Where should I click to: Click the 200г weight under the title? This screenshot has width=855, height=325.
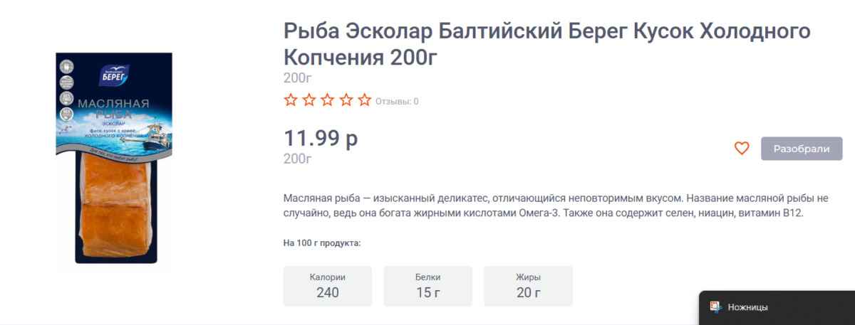pos(298,78)
